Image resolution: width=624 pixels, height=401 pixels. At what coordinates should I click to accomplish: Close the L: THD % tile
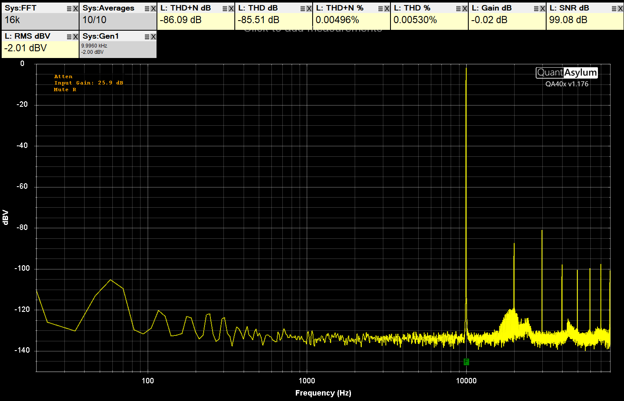(465, 9)
